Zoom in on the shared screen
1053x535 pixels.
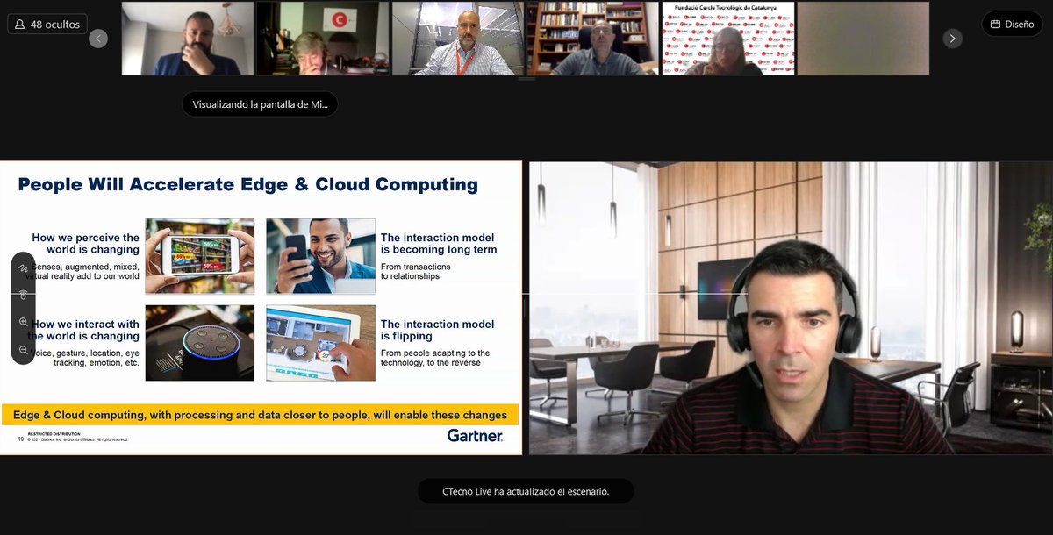pos(23,322)
